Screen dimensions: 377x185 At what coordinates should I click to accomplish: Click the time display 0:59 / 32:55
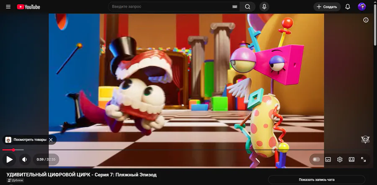pos(46,159)
